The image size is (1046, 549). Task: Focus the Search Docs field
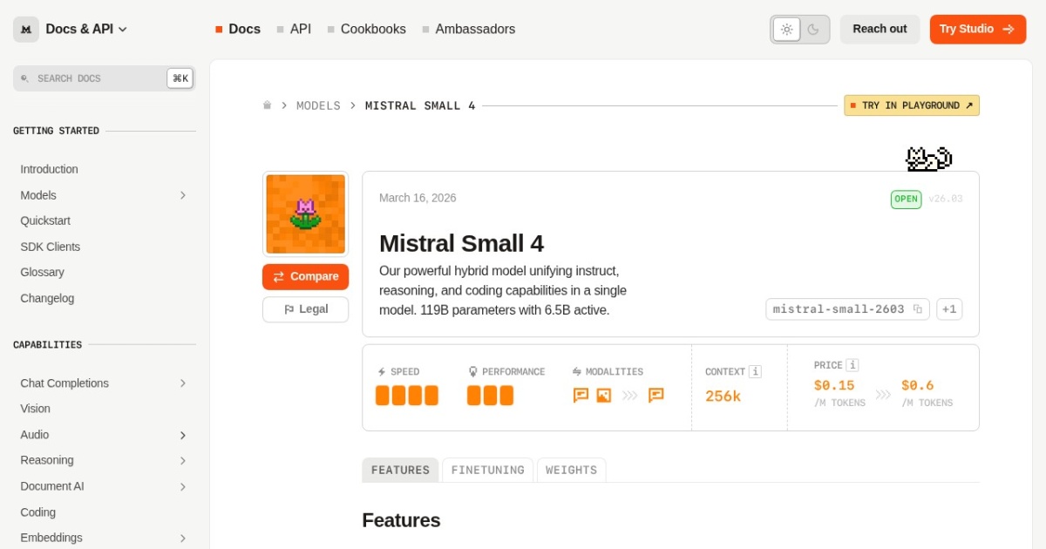(x=105, y=78)
